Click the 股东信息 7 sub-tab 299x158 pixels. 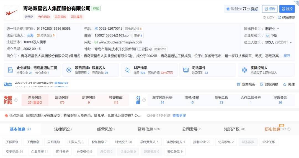(99, 142)
